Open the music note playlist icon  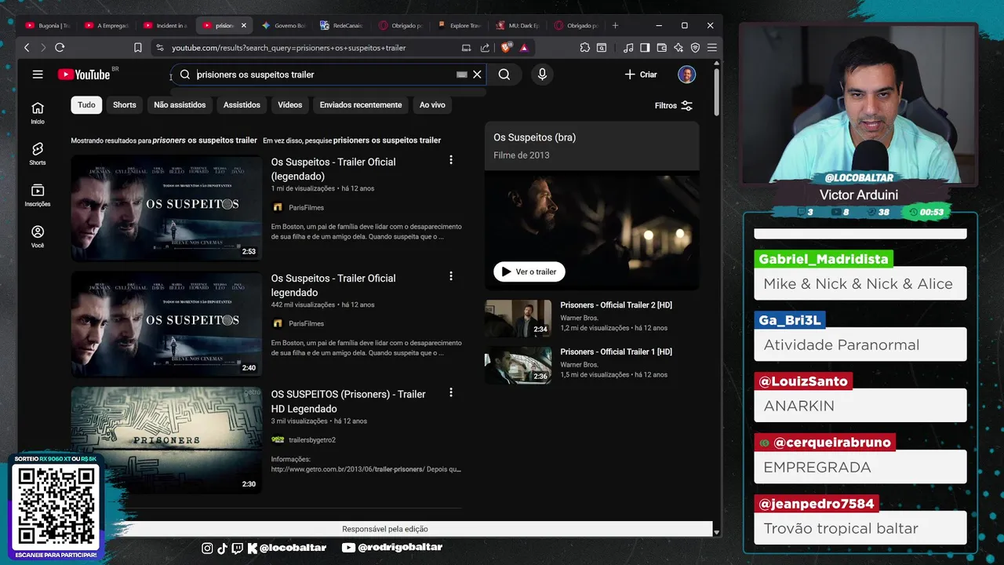628,48
